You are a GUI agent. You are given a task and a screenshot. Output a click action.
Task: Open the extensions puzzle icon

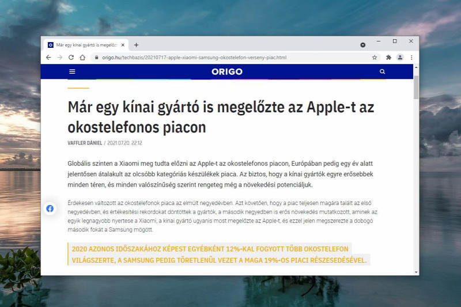pyautogui.click(x=388, y=58)
